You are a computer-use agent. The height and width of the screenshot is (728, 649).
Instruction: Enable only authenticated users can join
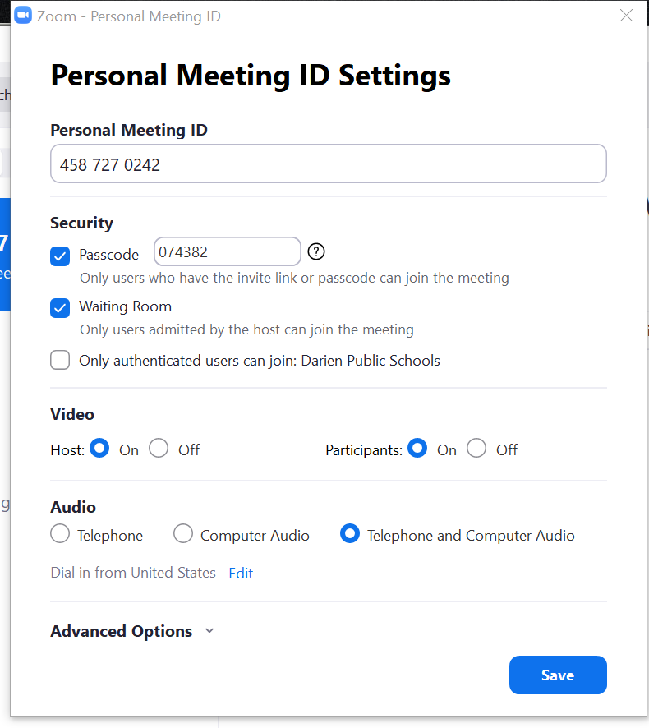[60, 360]
